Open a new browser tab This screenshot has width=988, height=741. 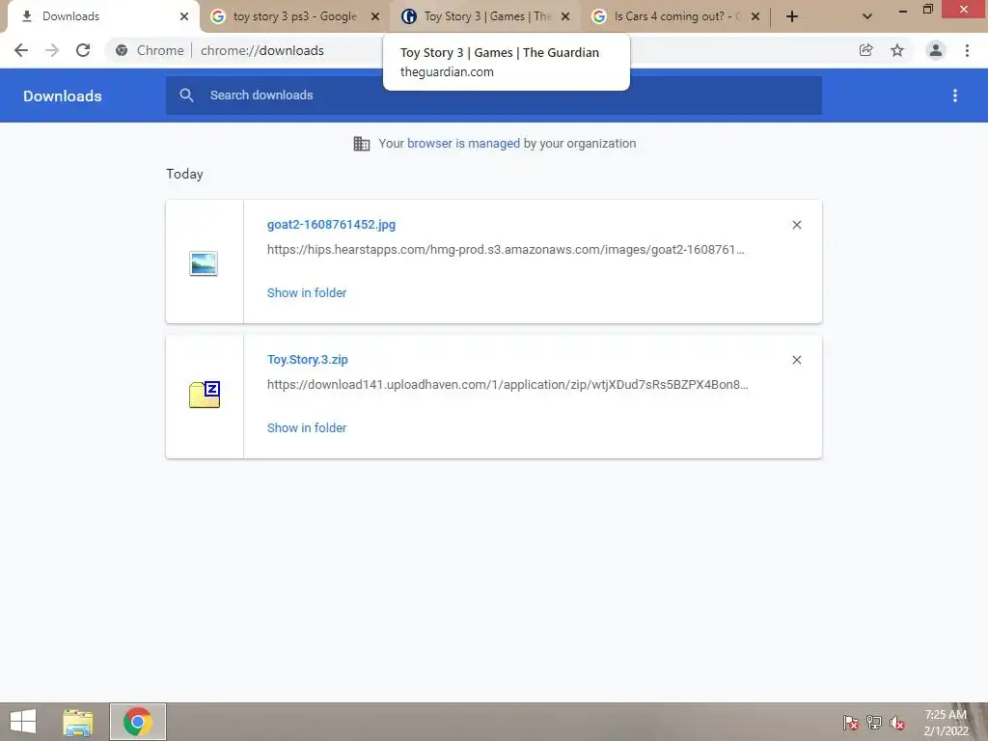(792, 16)
